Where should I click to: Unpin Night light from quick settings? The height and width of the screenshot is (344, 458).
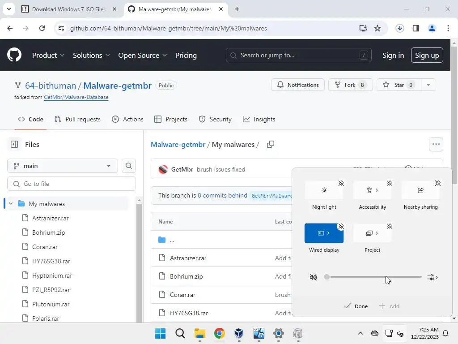pyautogui.click(x=341, y=183)
